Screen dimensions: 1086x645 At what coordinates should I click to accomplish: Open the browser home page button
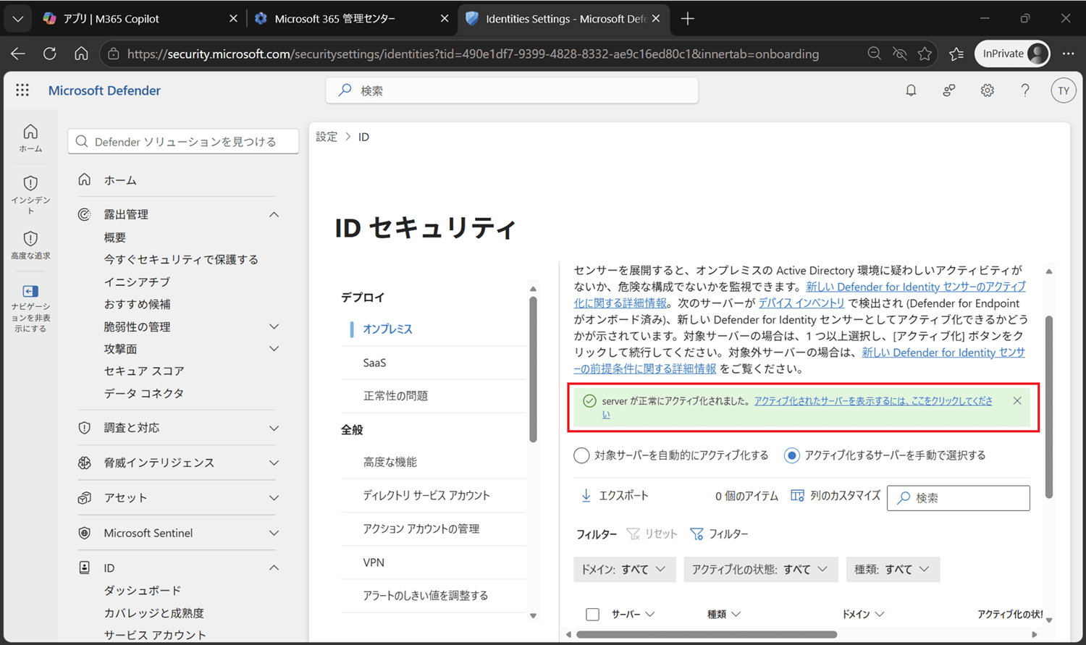pos(81,54)
